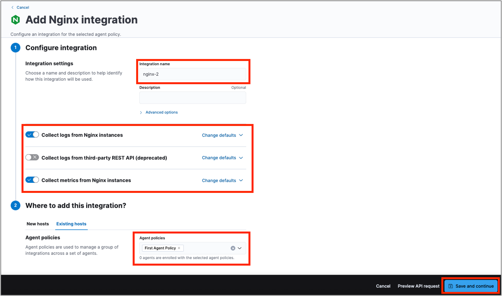Viewport: 502px width, 296px height.
Task: Click the save icon on Save and continue
Action: 450,286
